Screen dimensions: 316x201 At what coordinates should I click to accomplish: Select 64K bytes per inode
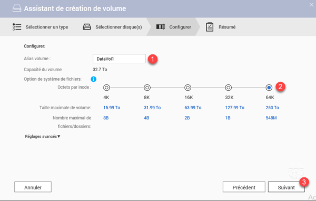269,88
